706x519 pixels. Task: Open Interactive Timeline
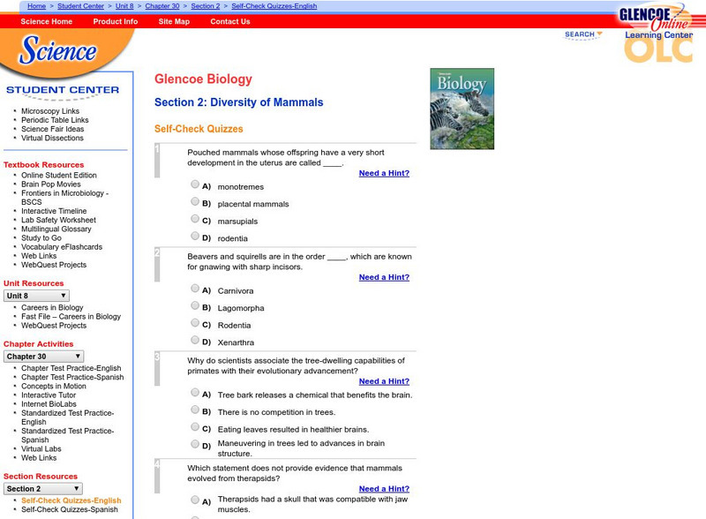(x=54, y=211)
